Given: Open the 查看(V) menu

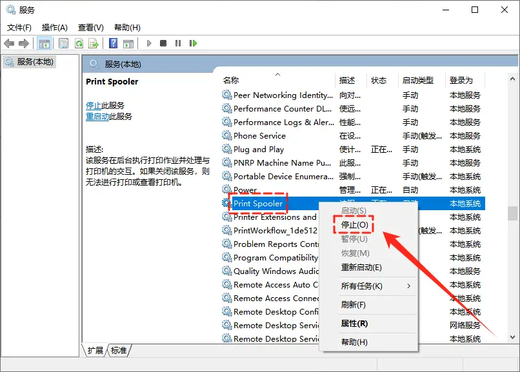Looking at the screenshot, I should tap(90, 27).
